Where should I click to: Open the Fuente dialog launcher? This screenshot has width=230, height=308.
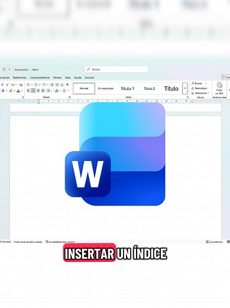tap(23, 97)
